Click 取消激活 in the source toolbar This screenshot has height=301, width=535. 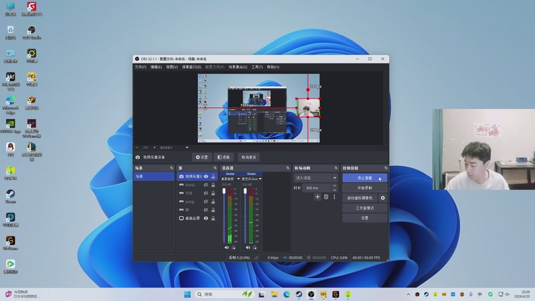point(249,157)
